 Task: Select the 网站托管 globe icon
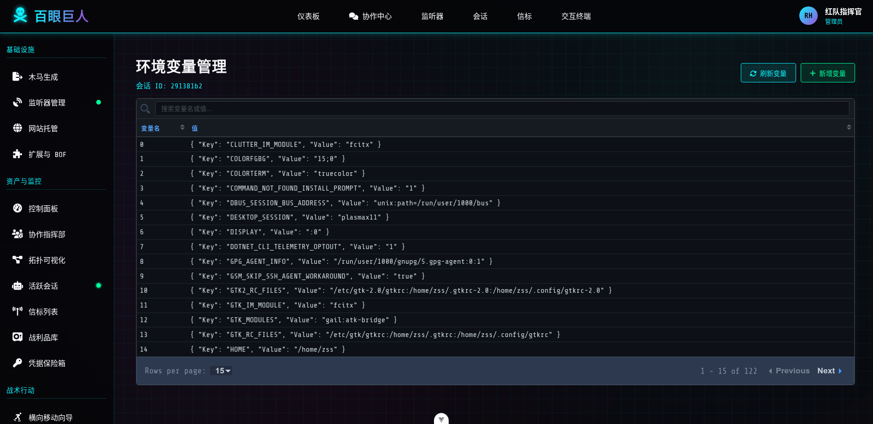pos(18,128)
